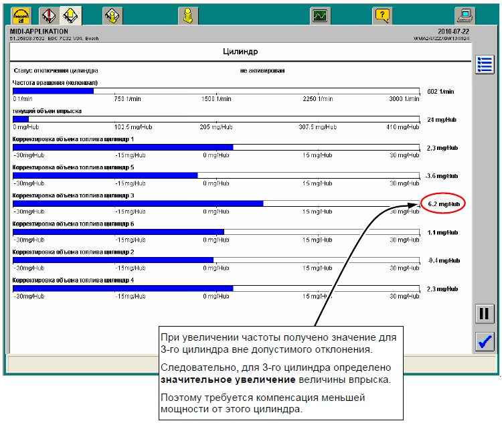The width and height of the screenshot is (502, 425).
Task: Click the 'Цилиндр' page title header
Action: click(x=240, y=52)
